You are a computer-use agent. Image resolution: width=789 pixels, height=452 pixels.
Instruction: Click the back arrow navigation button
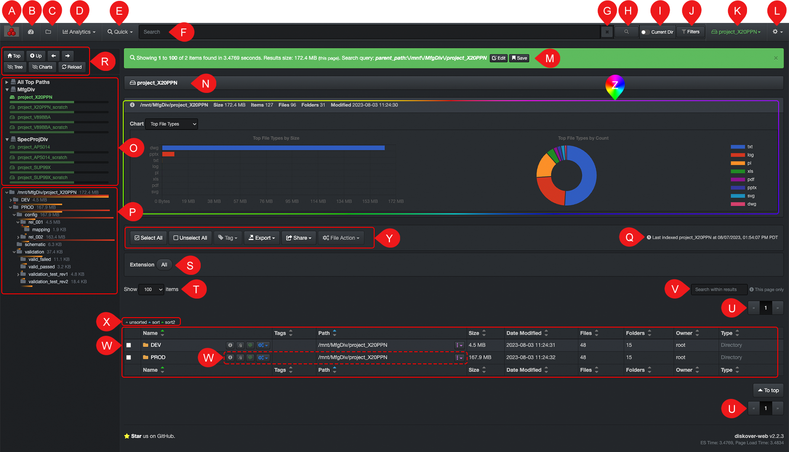tap(54, 56)
